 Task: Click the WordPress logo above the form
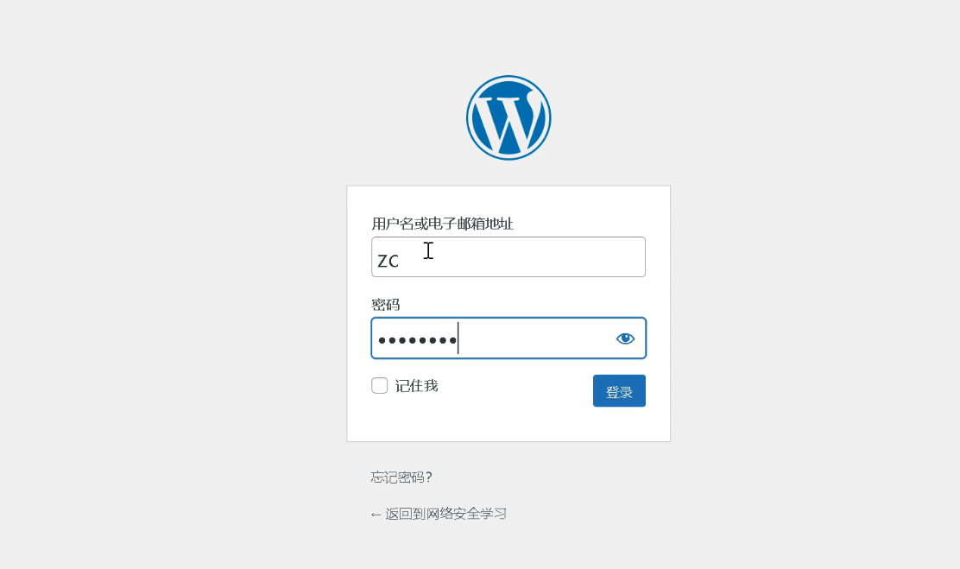coord(508,117)
